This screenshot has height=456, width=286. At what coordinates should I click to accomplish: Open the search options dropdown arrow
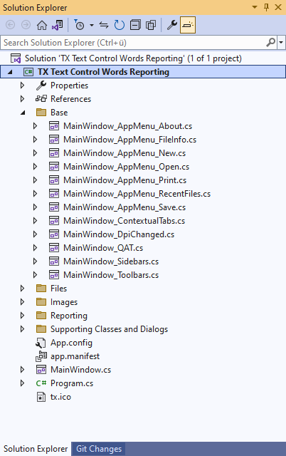[281, 43]
